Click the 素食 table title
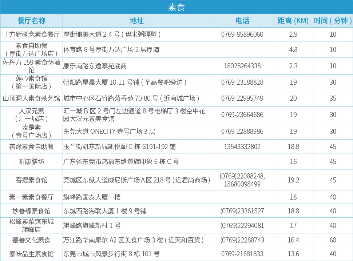Image resolution: width=353 pixels, height=261 pixels. pos(176,7)
